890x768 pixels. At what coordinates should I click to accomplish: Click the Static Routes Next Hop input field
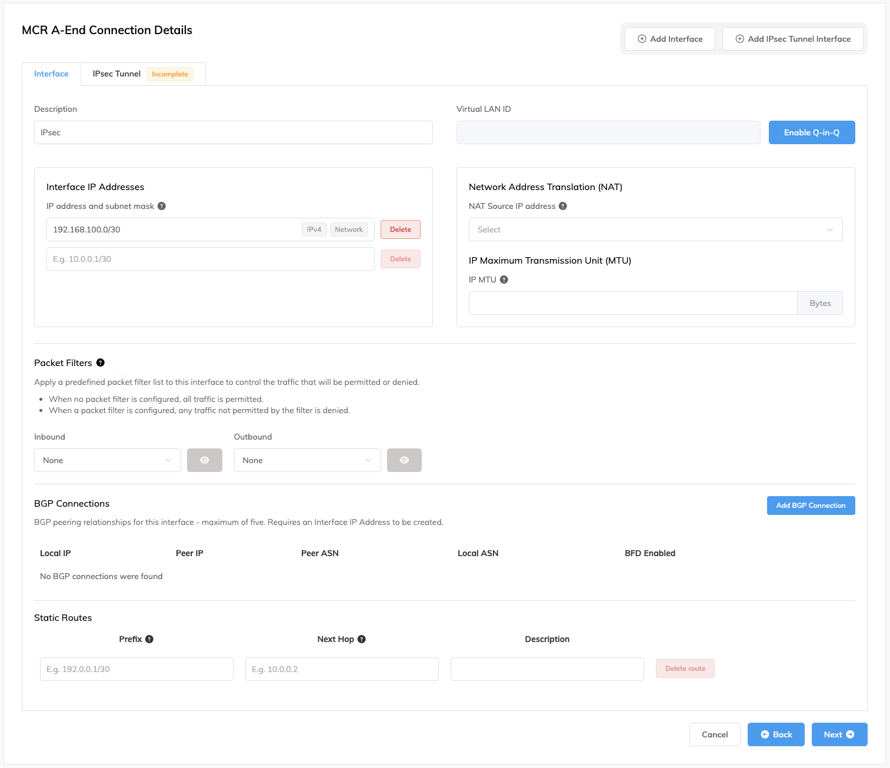click(x=341, y=669)
